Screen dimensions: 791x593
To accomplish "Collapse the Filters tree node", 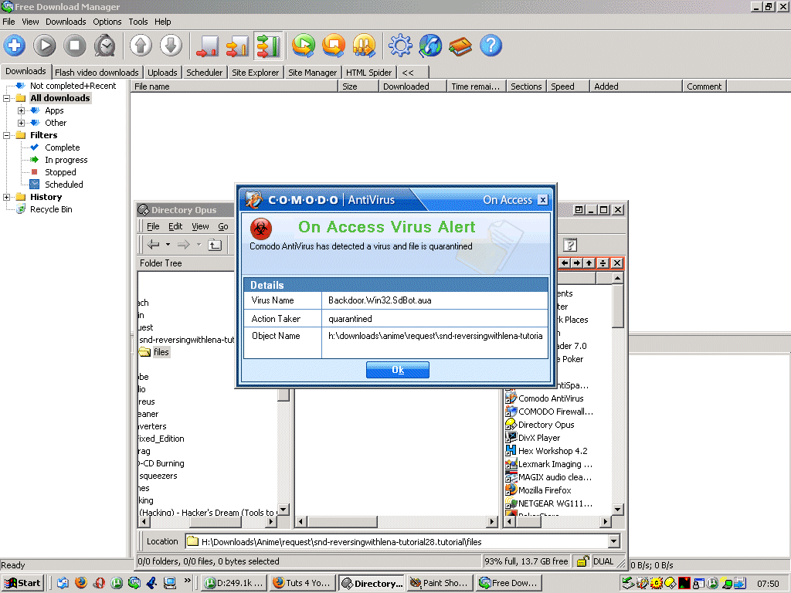I will [x=6, y=135].
